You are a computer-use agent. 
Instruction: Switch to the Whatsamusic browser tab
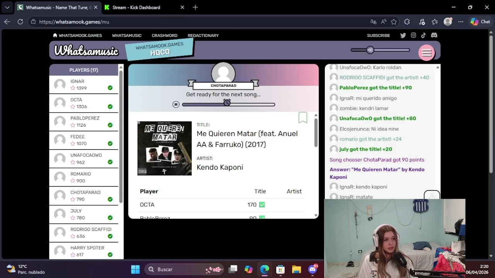[58, 7]
